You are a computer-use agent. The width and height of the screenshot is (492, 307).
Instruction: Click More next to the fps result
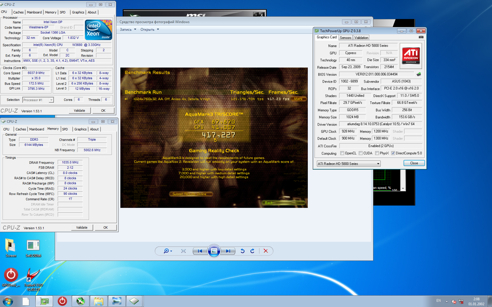pyautogui.click(x=298, y=99)
